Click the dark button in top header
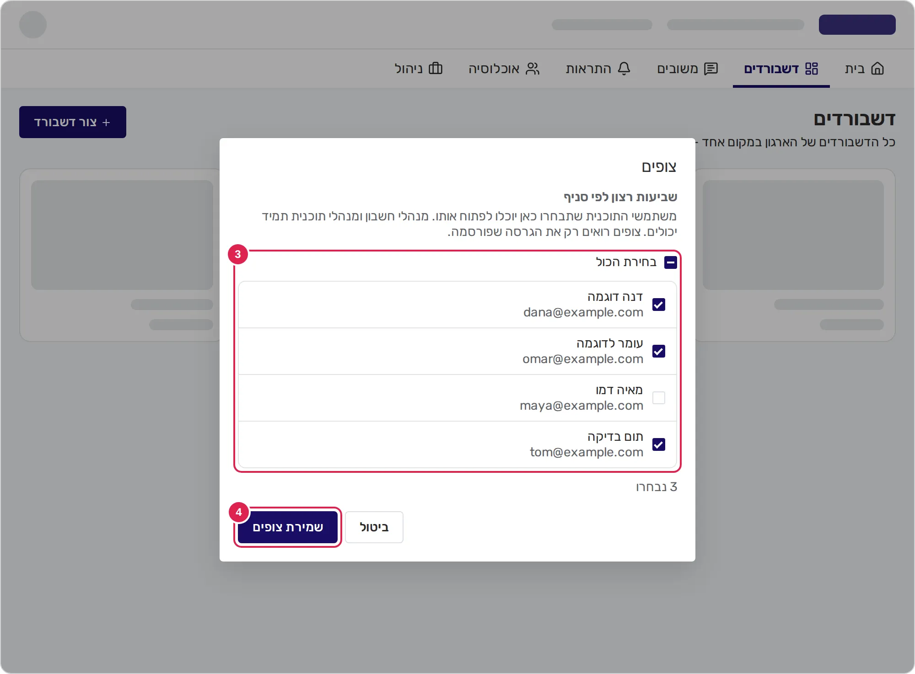 tap(857, 25)
